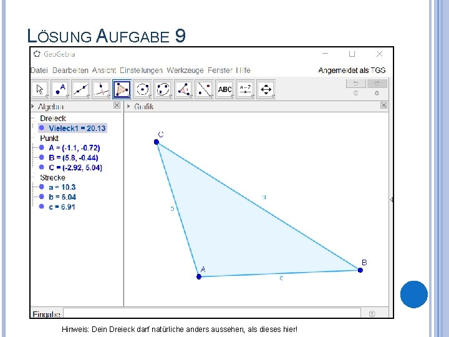
Task: Open the Hilfe menu
Action: coord(243,70)
